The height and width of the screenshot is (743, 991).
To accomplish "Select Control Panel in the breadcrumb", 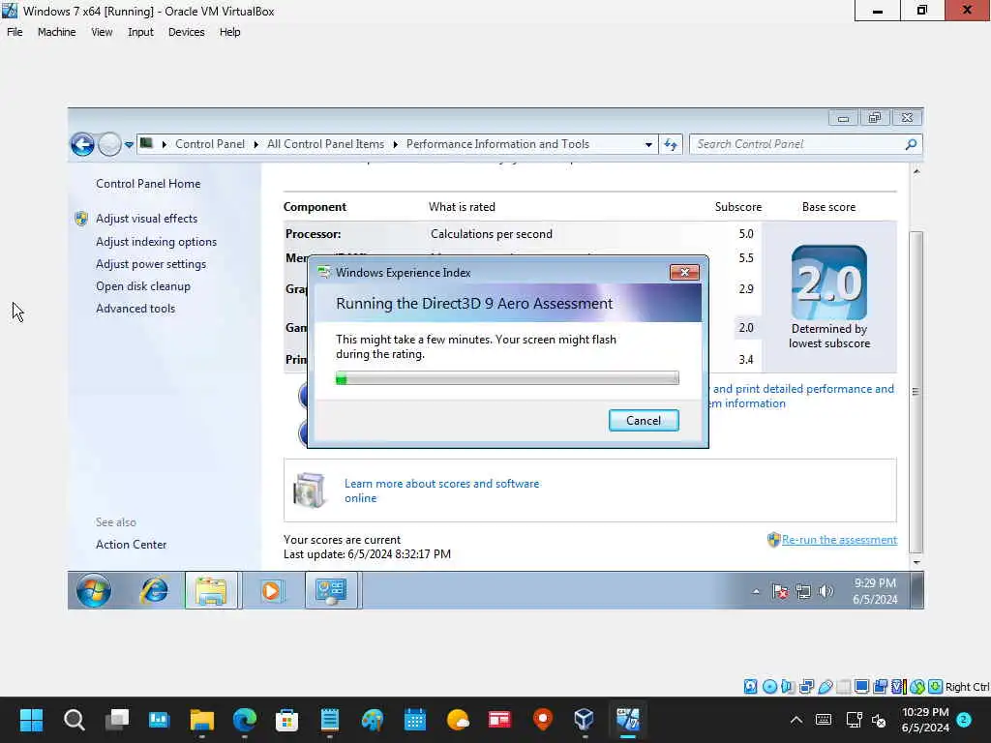I will pos(210,144).
